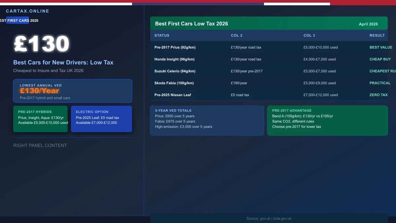Image resolution: width=396 pixels, height=223 pixels.
Task: Click the gov.uk source link in footer
Action: click(265, 218)
